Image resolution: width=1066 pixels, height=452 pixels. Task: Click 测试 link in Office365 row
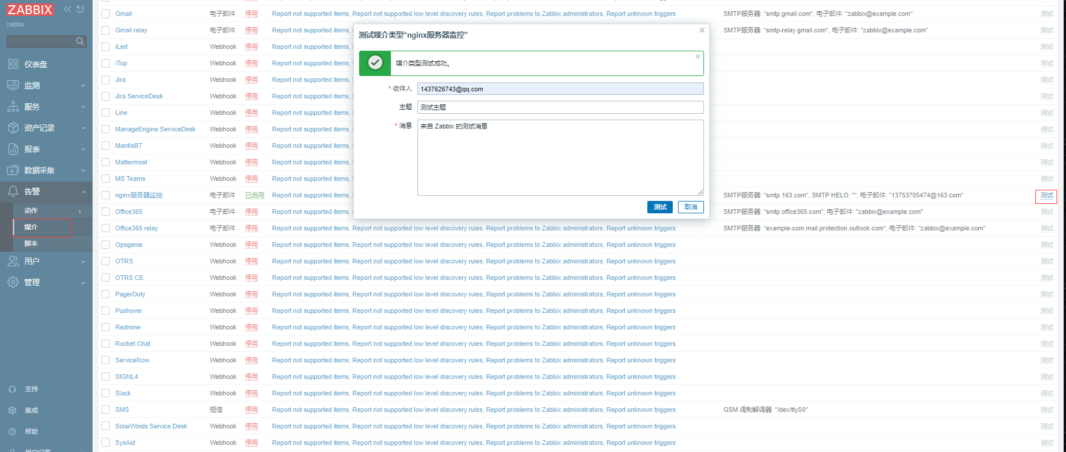coord(1047,212)
